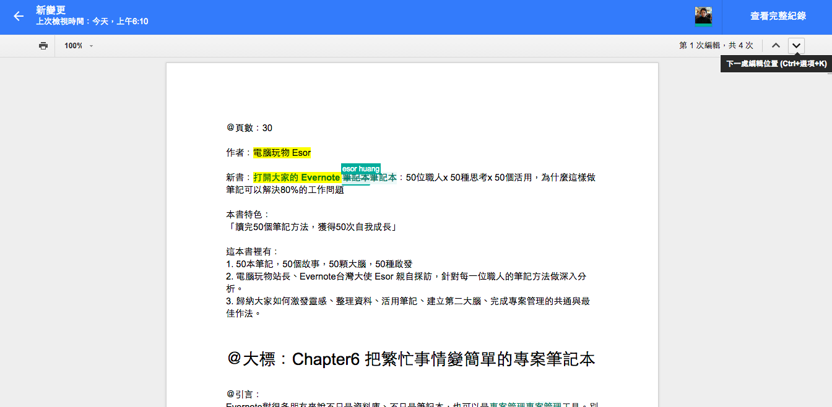Click the printer icon
Image resolution: width=832 pixels, height=407 pixels.
[43, 46]
